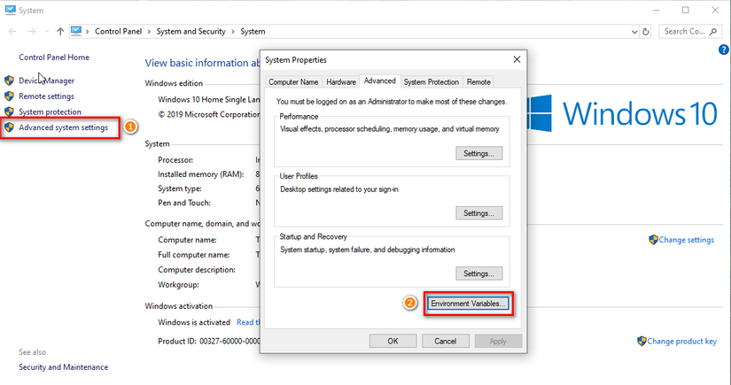Click the System protection shield icon
This screenshot has width=731, height=385.
(9, 112)
